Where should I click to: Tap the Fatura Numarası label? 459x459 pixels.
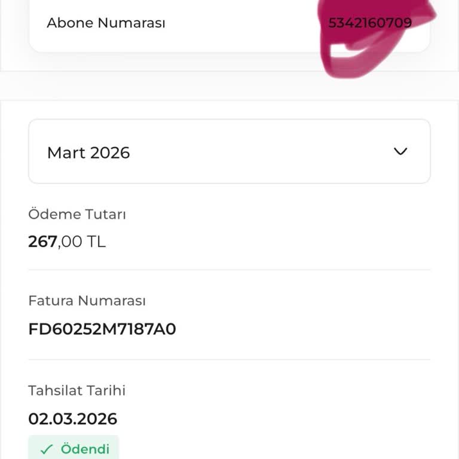pyautogui.click(x=87, y=301)
